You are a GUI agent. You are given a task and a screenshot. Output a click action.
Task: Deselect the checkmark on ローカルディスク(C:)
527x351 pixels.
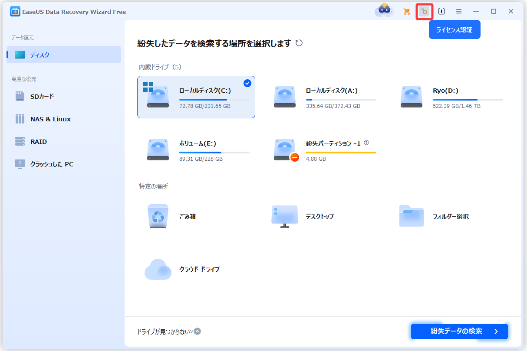pos(247,83)
